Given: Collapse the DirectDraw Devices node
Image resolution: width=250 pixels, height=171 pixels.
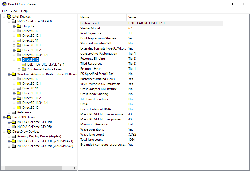Looking at the screenshot, I should [x=4, y=132].
